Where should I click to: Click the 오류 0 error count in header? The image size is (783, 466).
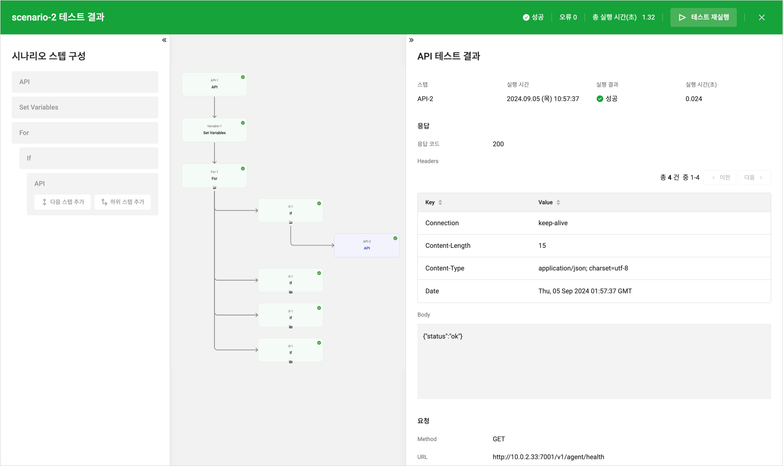pyautogui.click(x=568, y=17)
